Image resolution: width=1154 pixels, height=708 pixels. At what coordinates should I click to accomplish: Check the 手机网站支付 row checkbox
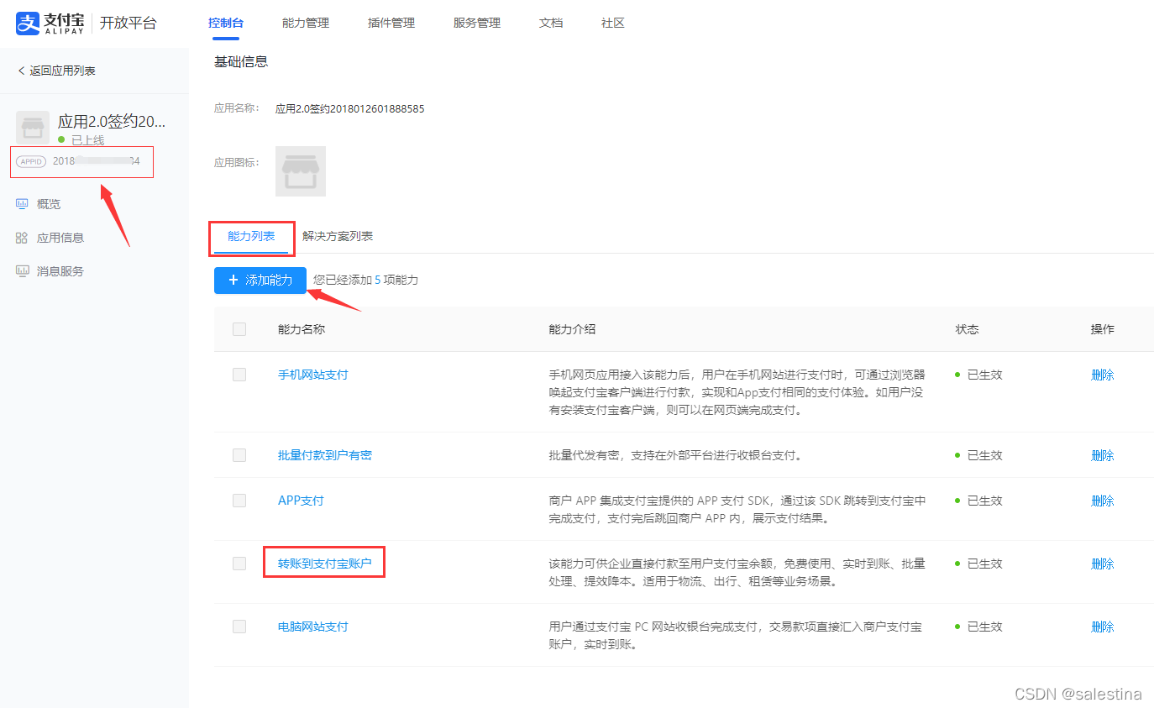(x=239, y=375)
